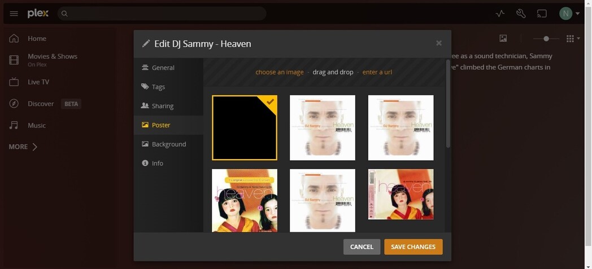Select the Poster tab in dialog

coord(168,125)
